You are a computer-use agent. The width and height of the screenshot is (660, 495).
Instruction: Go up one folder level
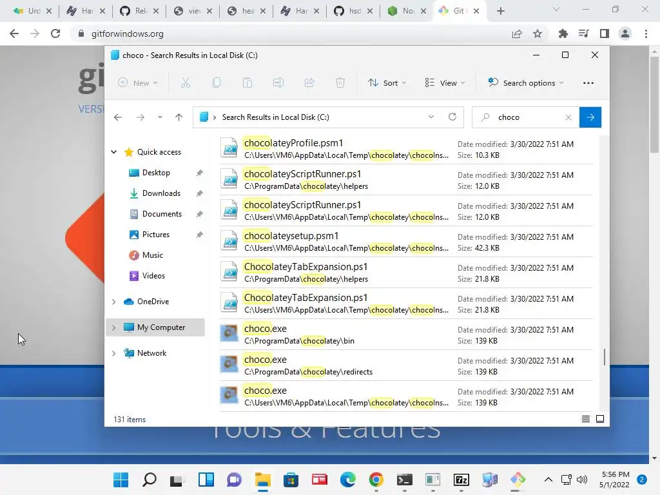179,117
